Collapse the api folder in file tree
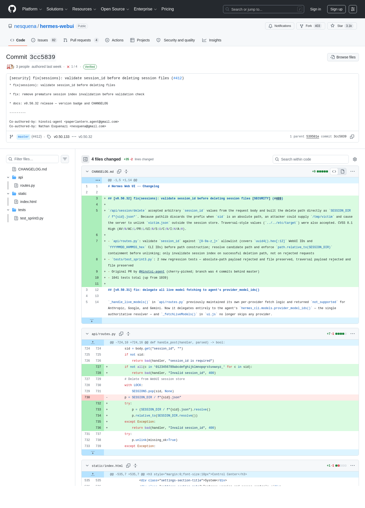This screenshot has width=365, height=508. [8, 177]
